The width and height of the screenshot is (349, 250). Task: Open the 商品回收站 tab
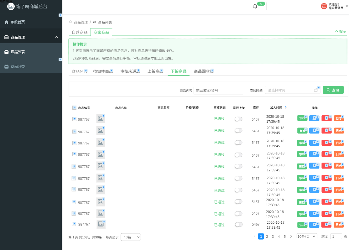click(204, 71)
